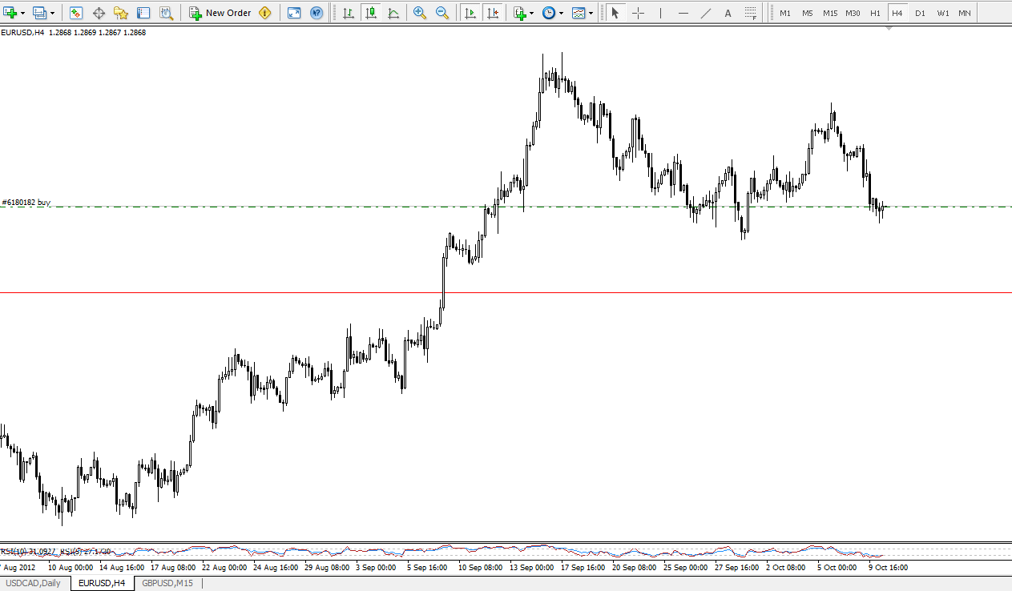The width and height of the screenshot is (1012, 591).
Task: Switch to D1 timeframe
Action: pyautogui.click(x=920, y=13)
